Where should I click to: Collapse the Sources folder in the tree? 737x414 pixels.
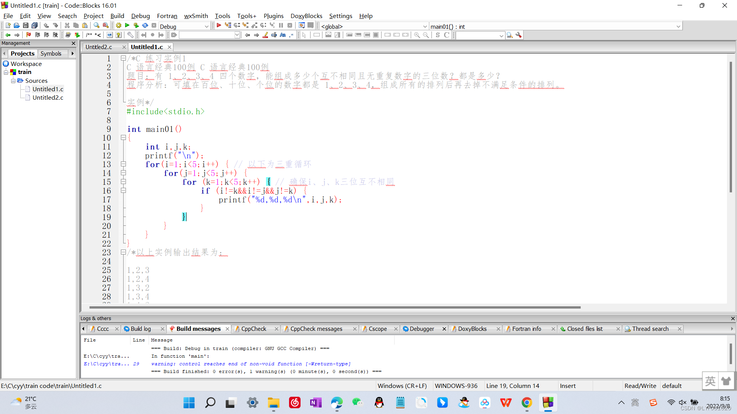[13, 80]
